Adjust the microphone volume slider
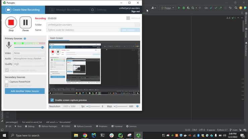Screen dimensions: 248x139 coord(42,47)
